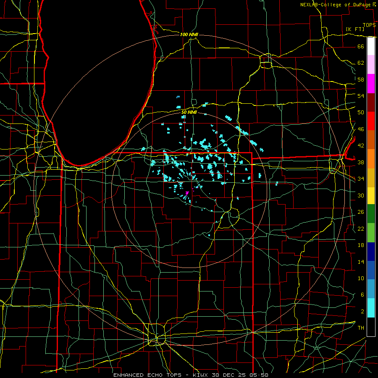The height and width of the screenshot is (378, 378).
Task: Click the legend value 26
Action: [x=361, y=212]
